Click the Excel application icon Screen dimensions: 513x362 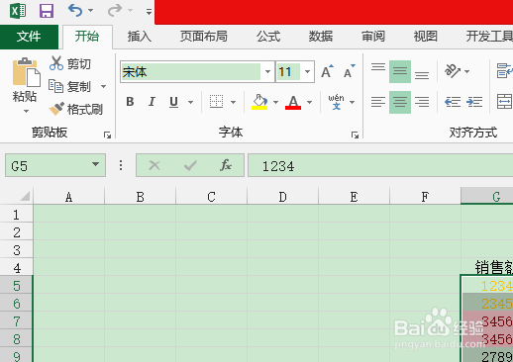click(18, 11)
